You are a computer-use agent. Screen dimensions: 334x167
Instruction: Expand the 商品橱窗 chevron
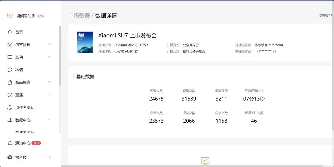[x=49, y=82]
